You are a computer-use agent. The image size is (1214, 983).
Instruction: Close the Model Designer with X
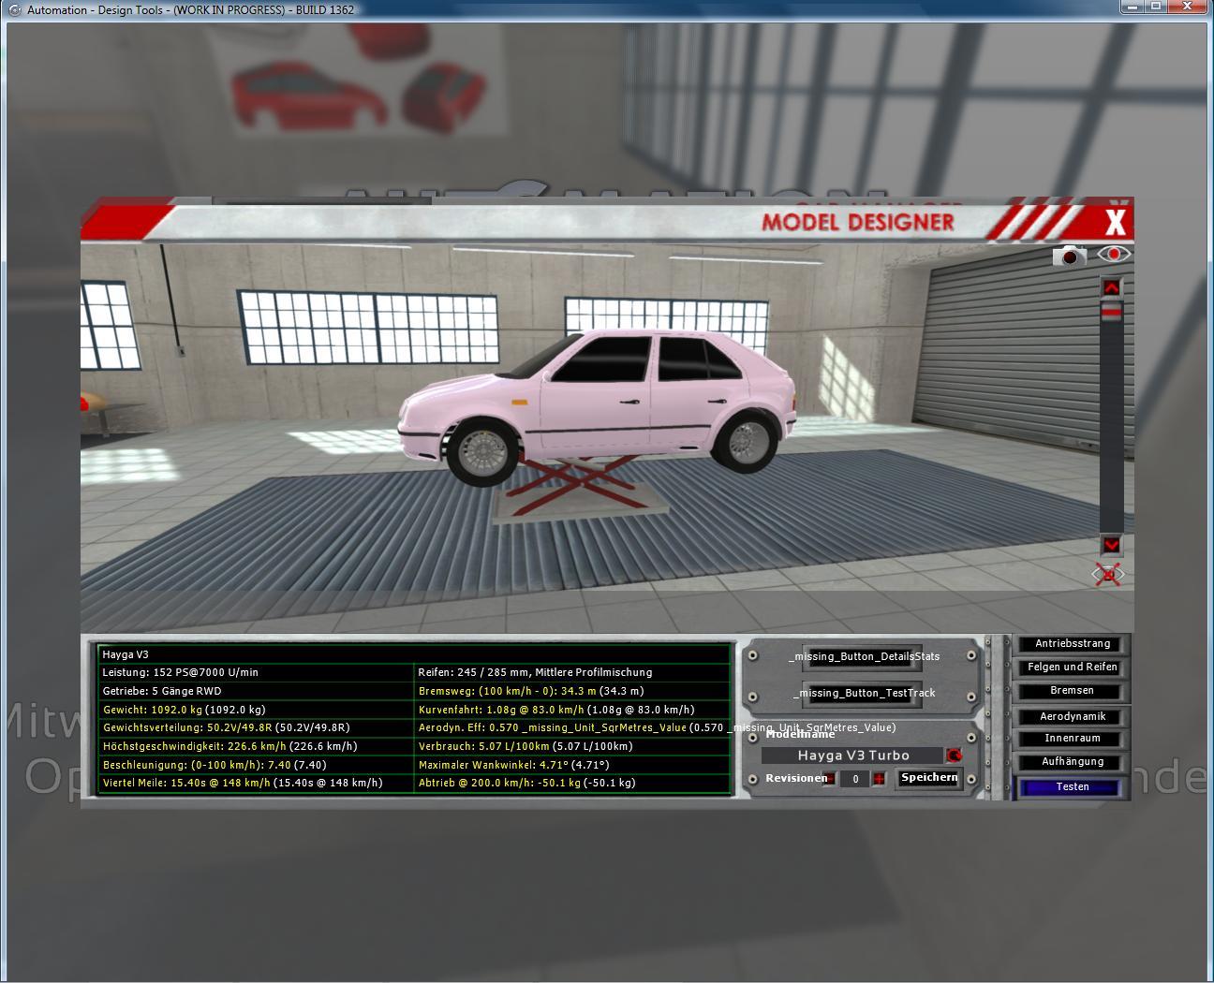(1115, 223)
